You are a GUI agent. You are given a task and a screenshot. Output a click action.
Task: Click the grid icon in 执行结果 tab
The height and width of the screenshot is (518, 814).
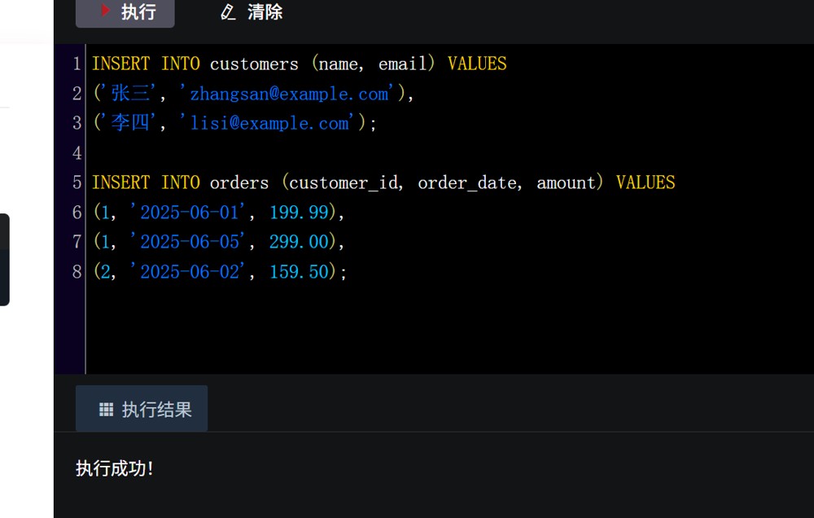(x=106, y=410)
